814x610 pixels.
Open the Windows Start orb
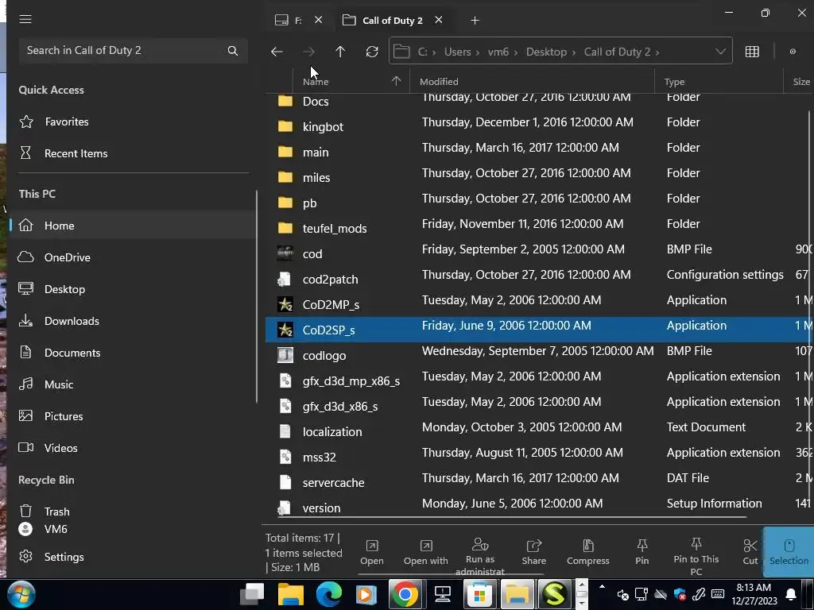pos(21,594)
